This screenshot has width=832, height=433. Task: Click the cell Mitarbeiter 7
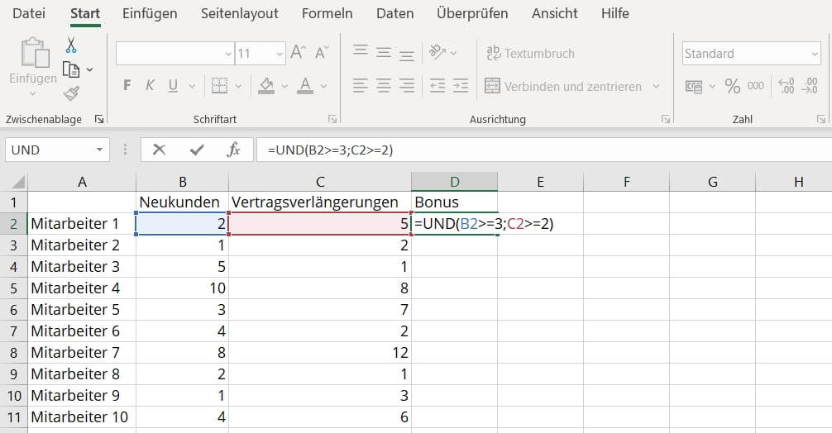tap(82, 353)
